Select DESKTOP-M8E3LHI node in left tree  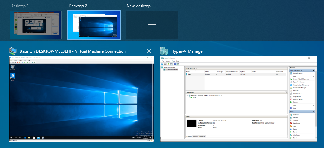(171, 70)
